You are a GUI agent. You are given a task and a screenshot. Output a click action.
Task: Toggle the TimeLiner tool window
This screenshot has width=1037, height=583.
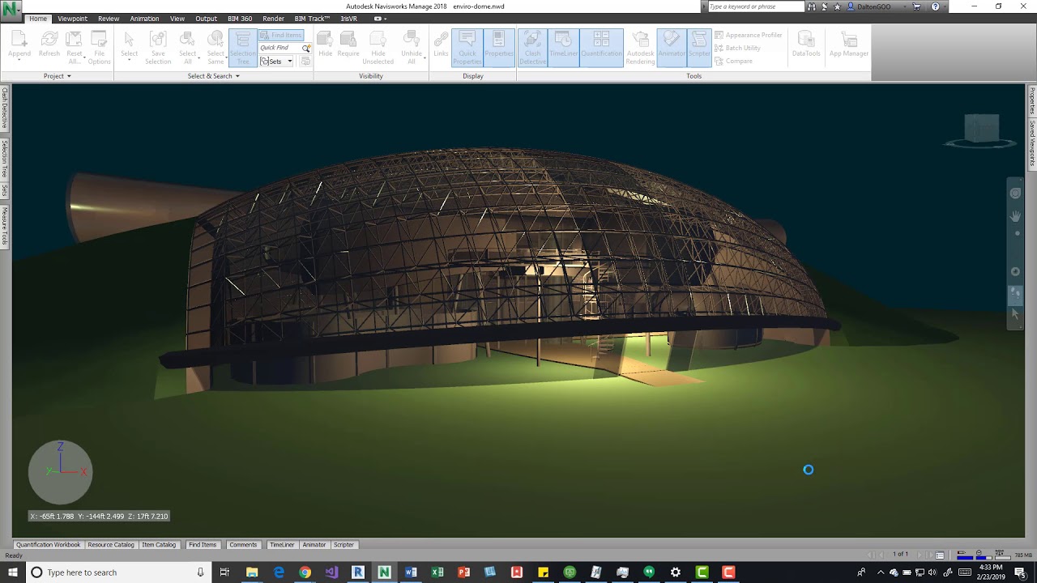[x=563, y=49]
